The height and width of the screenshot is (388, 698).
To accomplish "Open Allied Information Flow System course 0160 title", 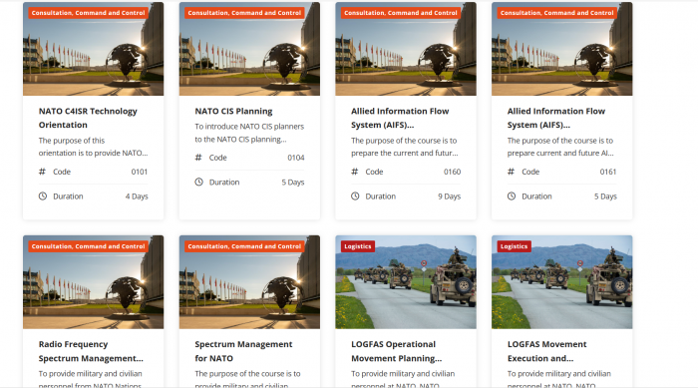I will point(400,118).
